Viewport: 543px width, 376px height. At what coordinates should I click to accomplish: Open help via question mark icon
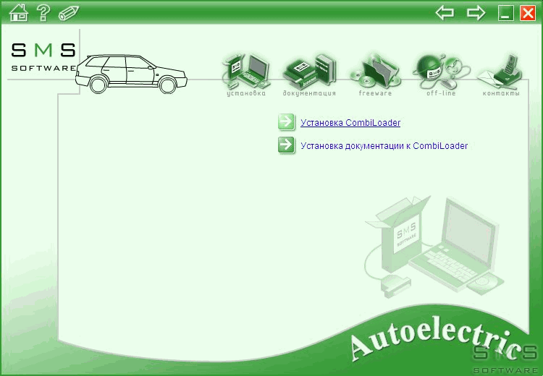[43, 13]
